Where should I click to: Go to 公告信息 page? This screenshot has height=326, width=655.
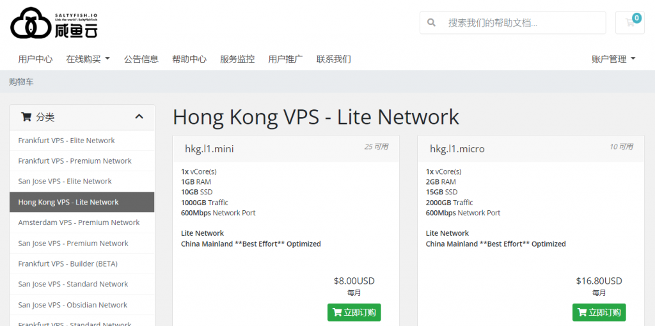(141, 59)
